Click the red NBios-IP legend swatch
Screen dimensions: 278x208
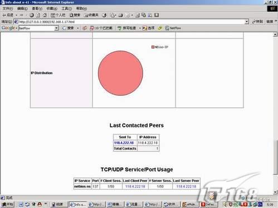(x=153, y=47)
